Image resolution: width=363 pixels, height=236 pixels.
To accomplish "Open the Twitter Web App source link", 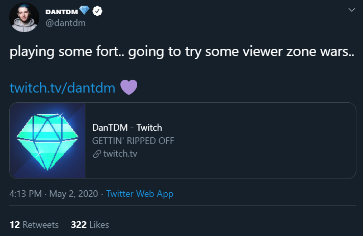I will click(x=140, y=194).
